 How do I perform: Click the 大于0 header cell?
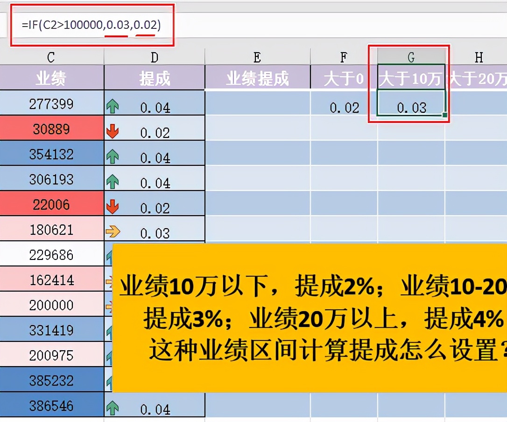[x=344, y=77]
